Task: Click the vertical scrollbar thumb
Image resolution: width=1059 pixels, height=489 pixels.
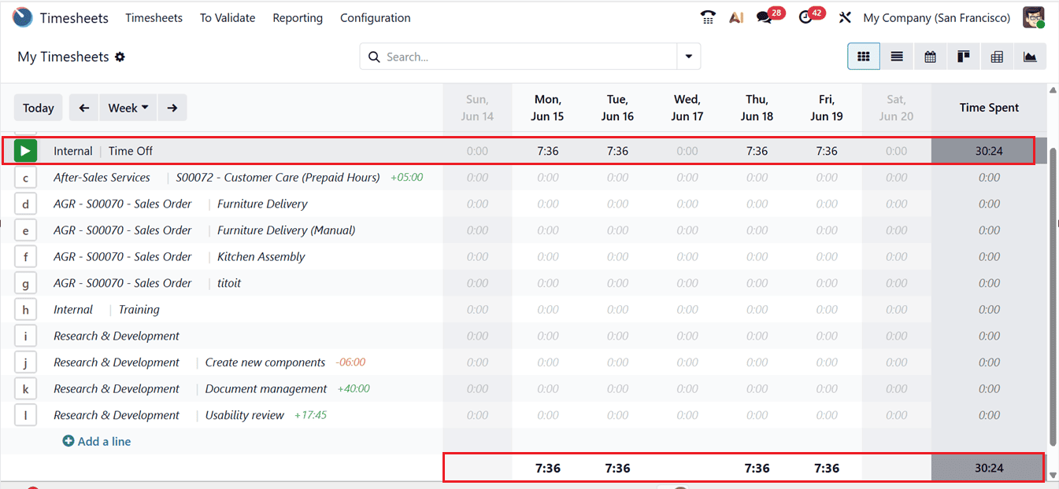Action: [1053, 299]
